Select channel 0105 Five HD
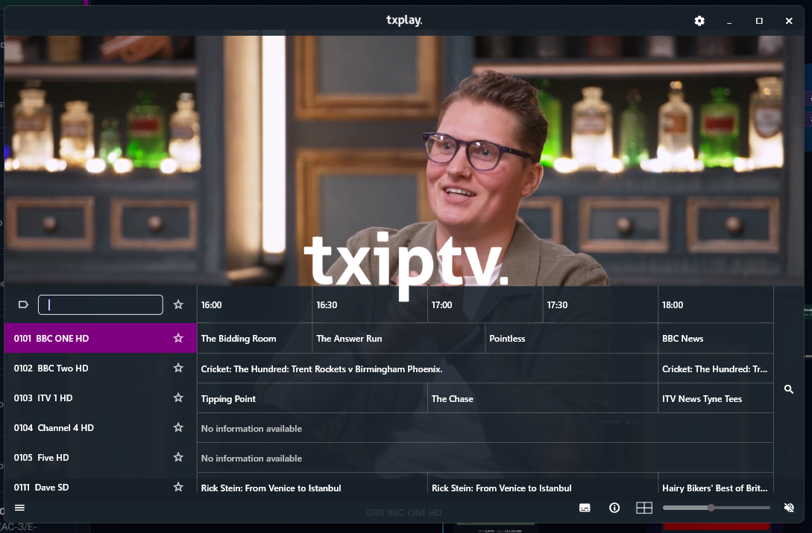This screenshot has width=812, height=533. pyautogui.click(x=101, y=458)
